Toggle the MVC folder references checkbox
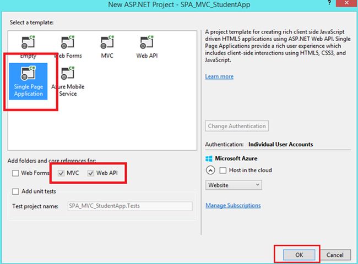This screenshot has height=264, width=358. pos(61,173)
